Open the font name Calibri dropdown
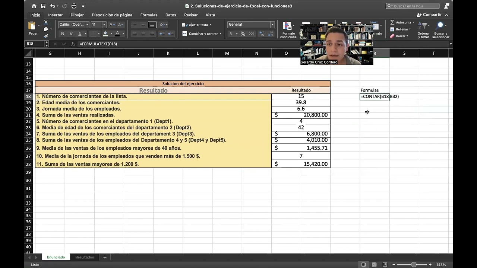 (87, 25)
